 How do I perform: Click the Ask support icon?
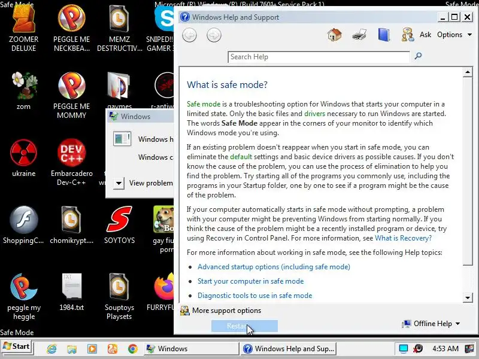click(x=408, y=35)
